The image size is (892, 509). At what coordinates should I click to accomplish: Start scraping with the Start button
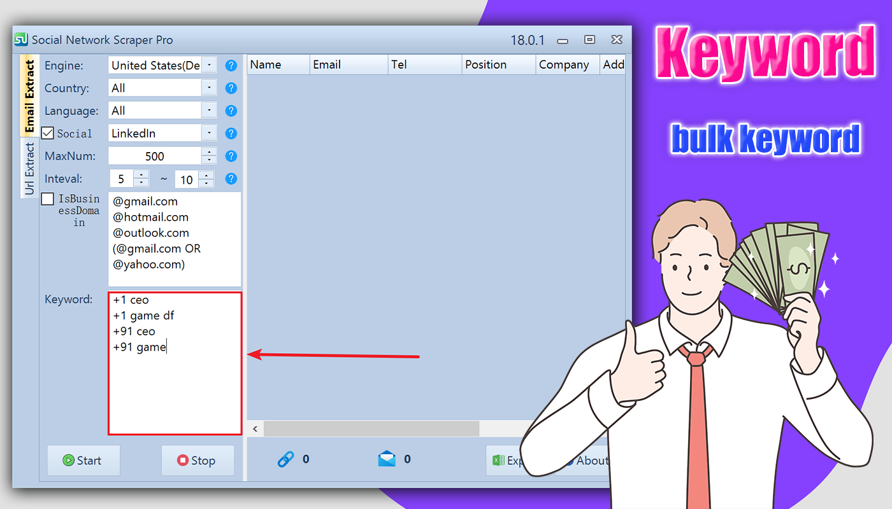(x=83, y=460)
